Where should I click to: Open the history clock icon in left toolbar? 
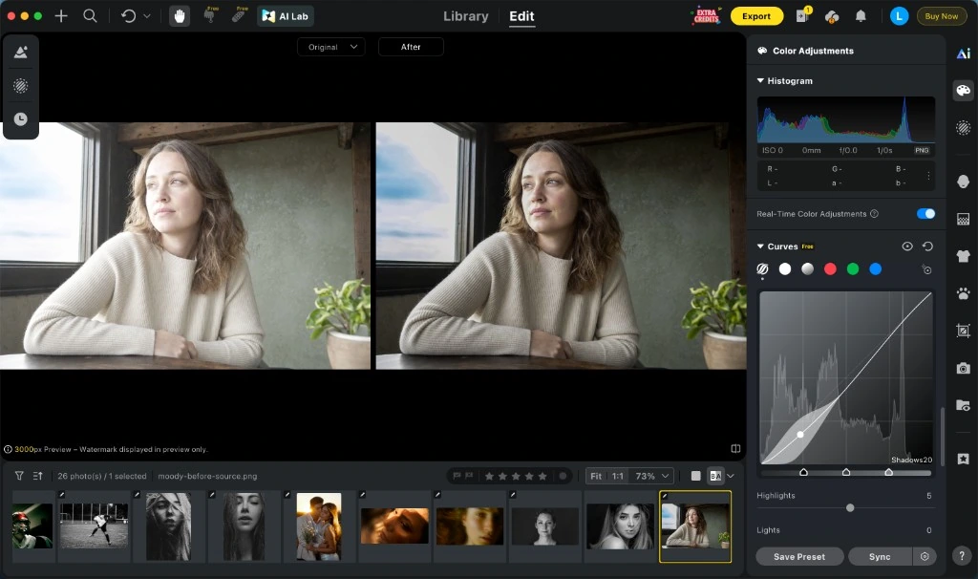click(x=21, y=119)
